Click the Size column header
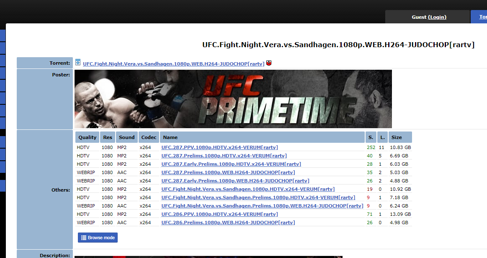 pyautogui.click(x=400, y=137)
